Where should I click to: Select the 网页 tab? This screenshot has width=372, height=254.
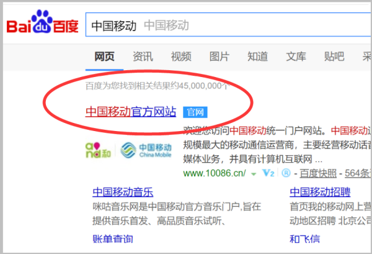click(x=104, y=57)
